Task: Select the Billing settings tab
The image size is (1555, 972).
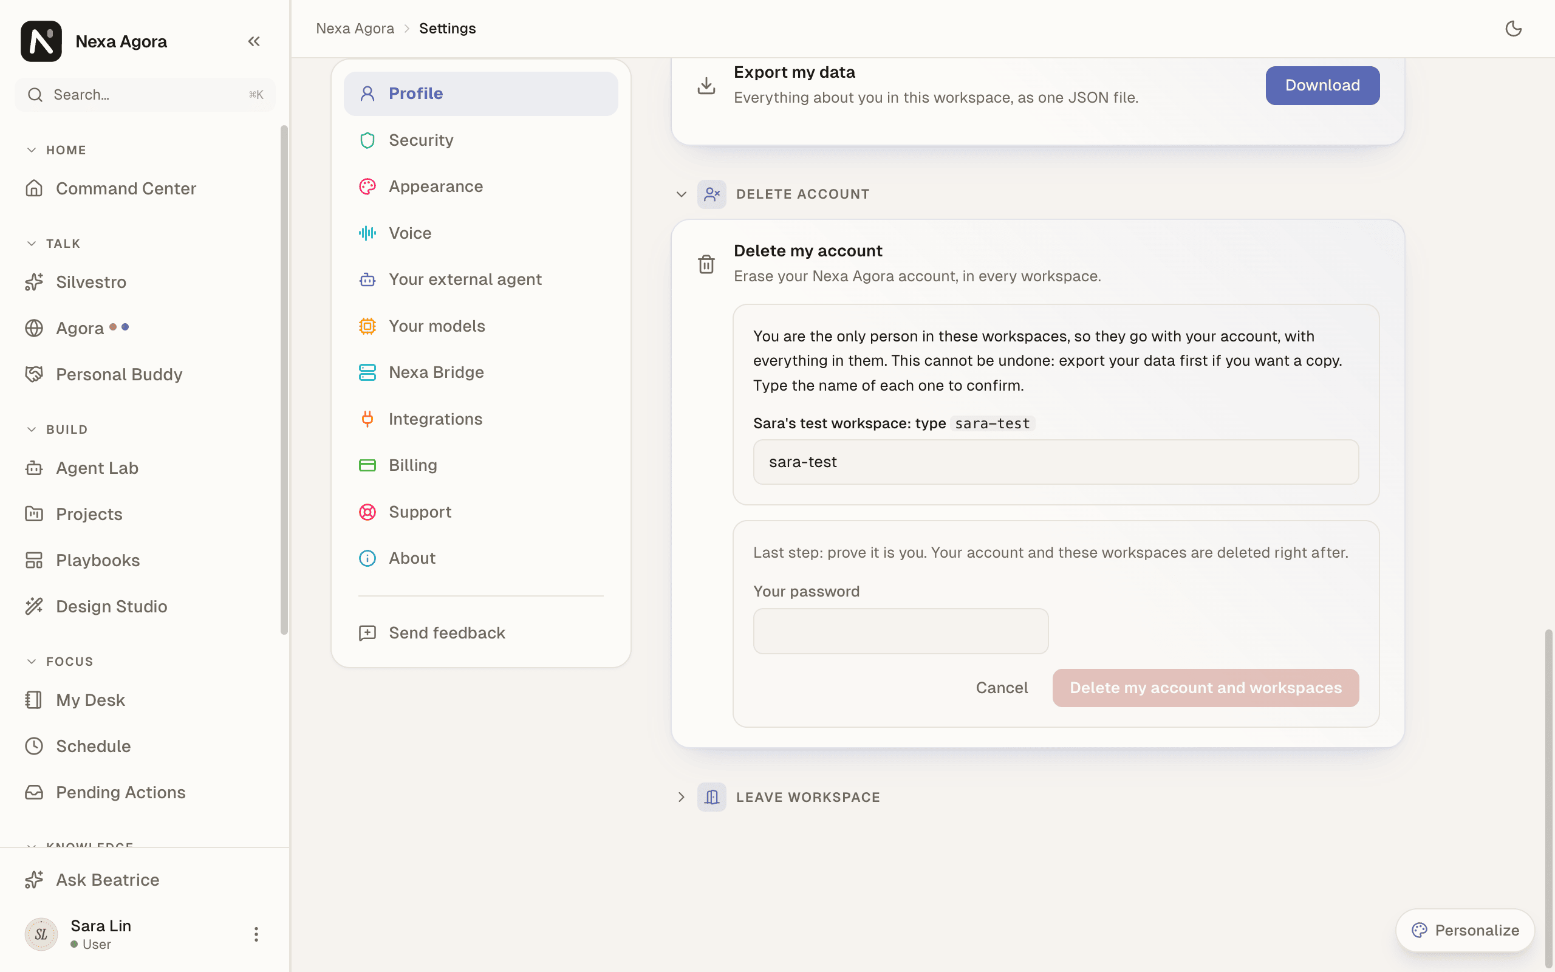Action: point(480,465)
